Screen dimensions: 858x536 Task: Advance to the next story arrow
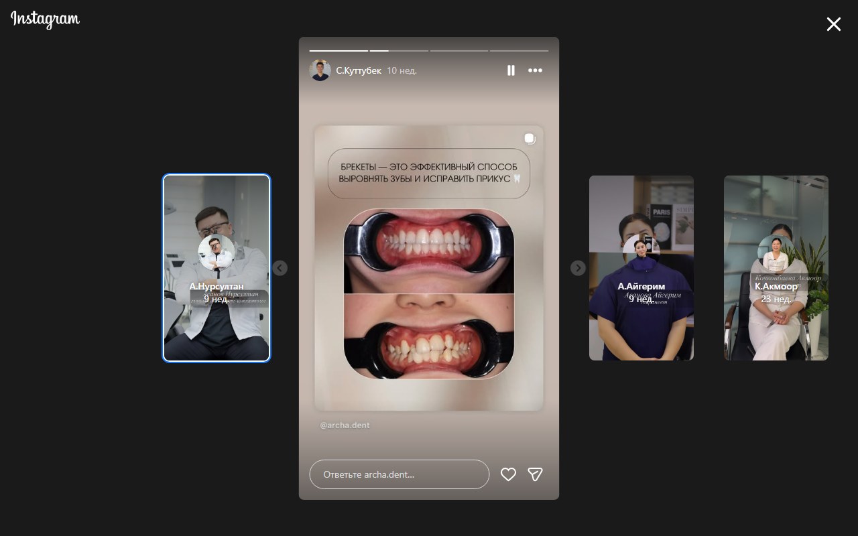[578, 268]
